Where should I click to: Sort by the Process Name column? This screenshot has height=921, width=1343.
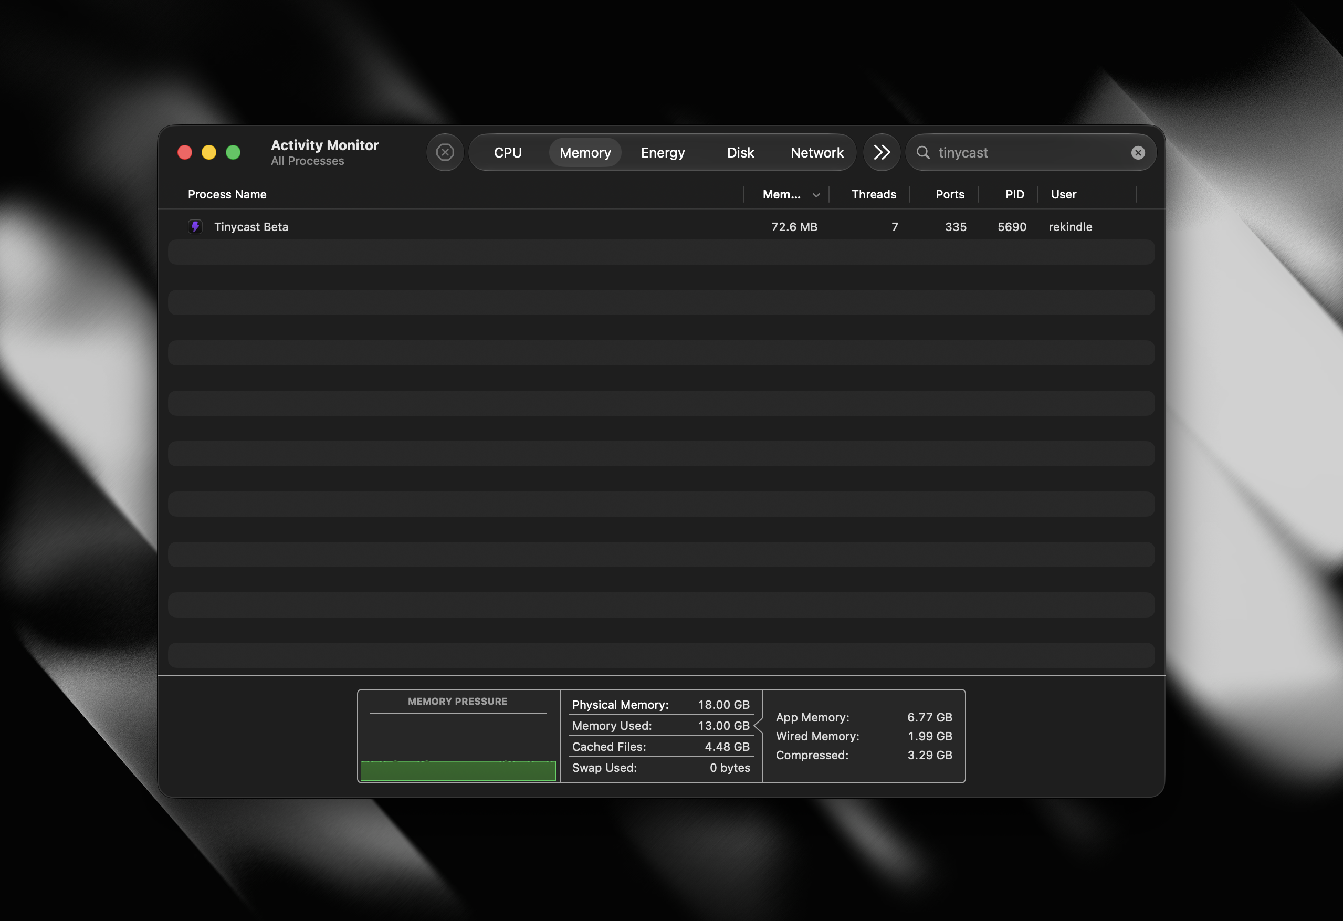tap(227, 194)
